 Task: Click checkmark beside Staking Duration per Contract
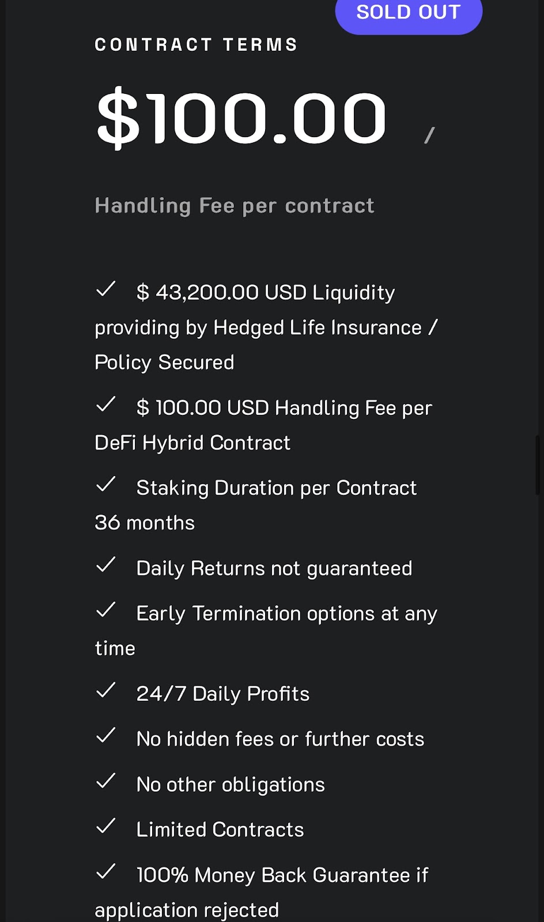(x=106, y=484)
